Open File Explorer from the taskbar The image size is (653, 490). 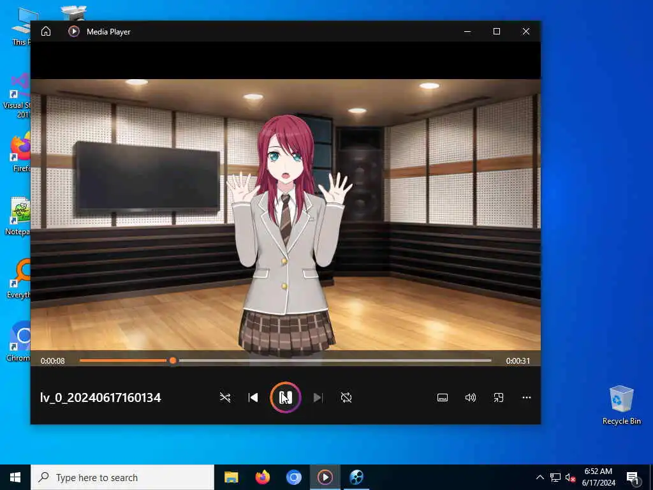[x=231, y=477]
